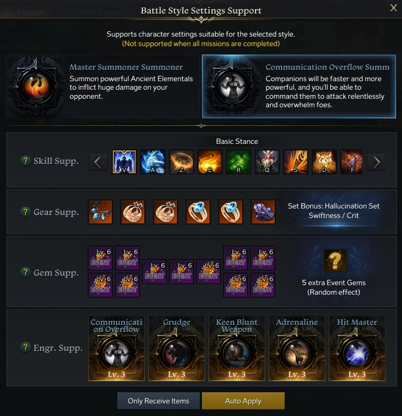The width and height of the screenshot is (402, 416).
Task: Show next skill stance with right arrow
Action: (376, 162)
